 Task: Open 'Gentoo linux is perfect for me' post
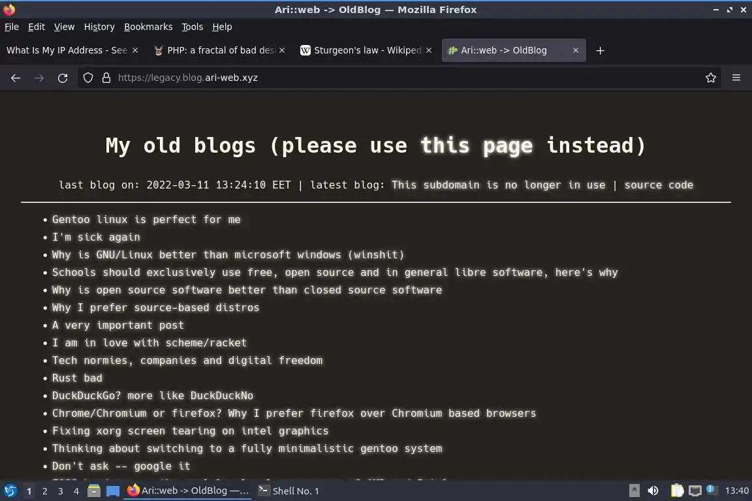146,220
